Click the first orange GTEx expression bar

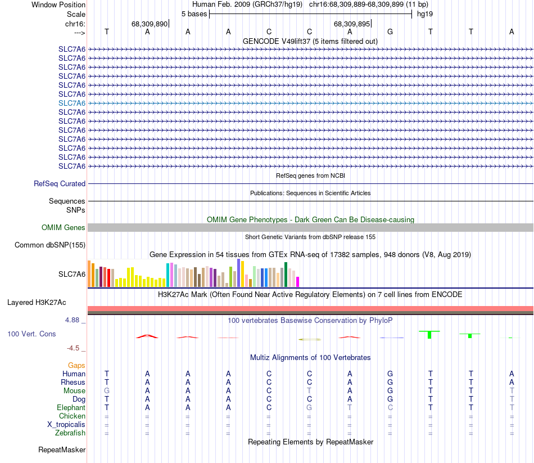point(89,274)
